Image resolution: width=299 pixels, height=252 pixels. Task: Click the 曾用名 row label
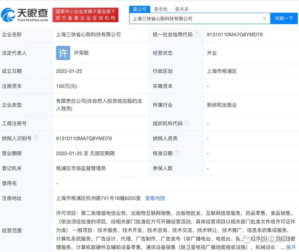(9, 183)
